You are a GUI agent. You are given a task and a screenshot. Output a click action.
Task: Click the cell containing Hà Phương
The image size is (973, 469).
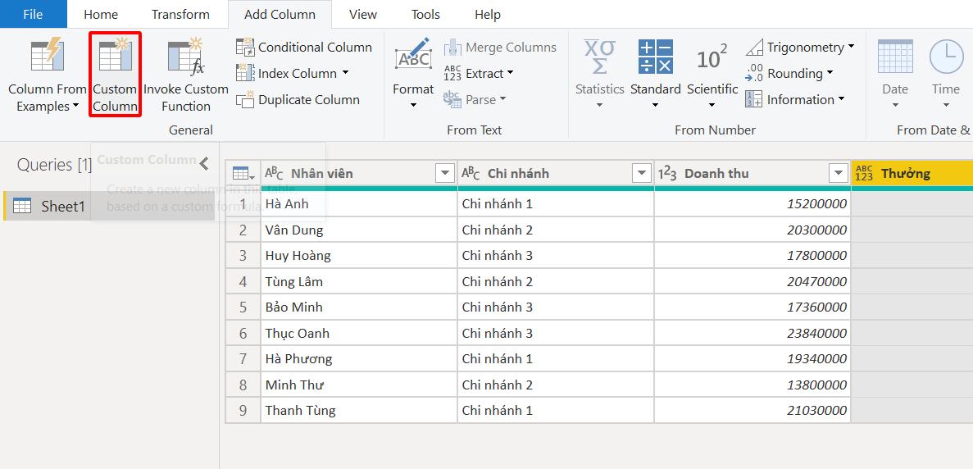[359, 358]
